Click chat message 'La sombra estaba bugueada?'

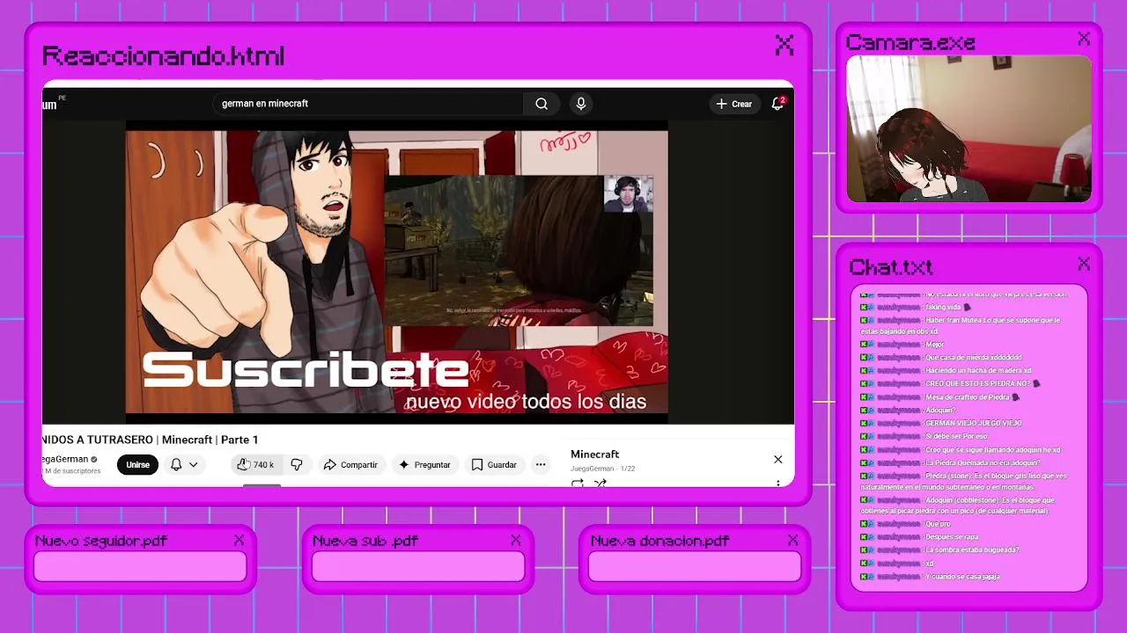[972, 550]
